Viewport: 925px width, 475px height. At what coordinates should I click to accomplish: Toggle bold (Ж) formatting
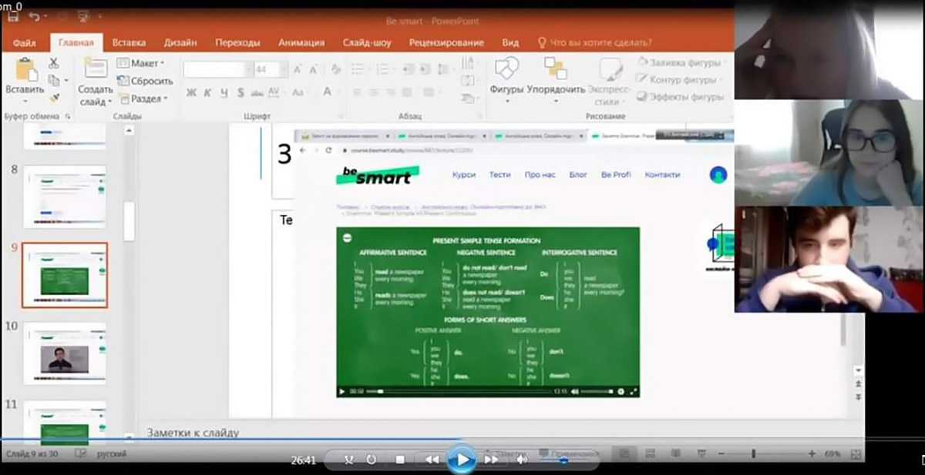[x=191, y=93]
